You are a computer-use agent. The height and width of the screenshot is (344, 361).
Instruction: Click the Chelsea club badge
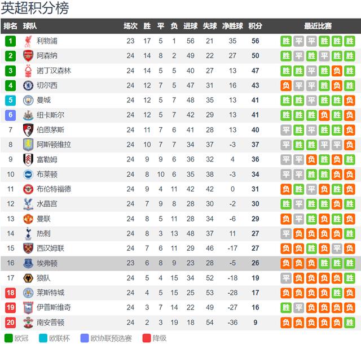pyautogui.click(x=28, y=85)
